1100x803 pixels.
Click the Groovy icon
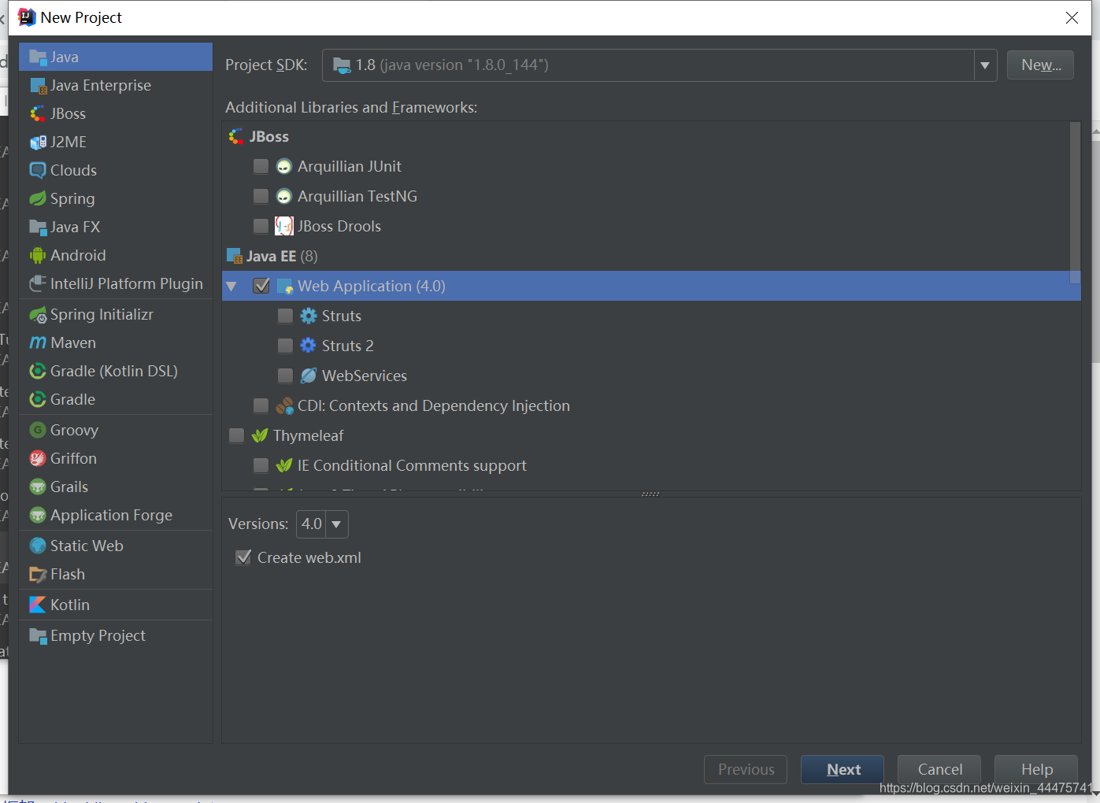pos(38,431)
